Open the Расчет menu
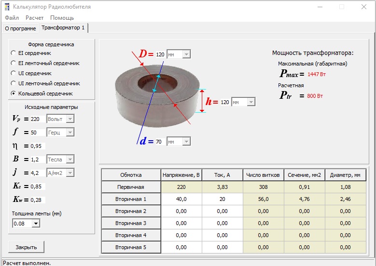Viewport: 376px width, 266px height. (34, 18)
